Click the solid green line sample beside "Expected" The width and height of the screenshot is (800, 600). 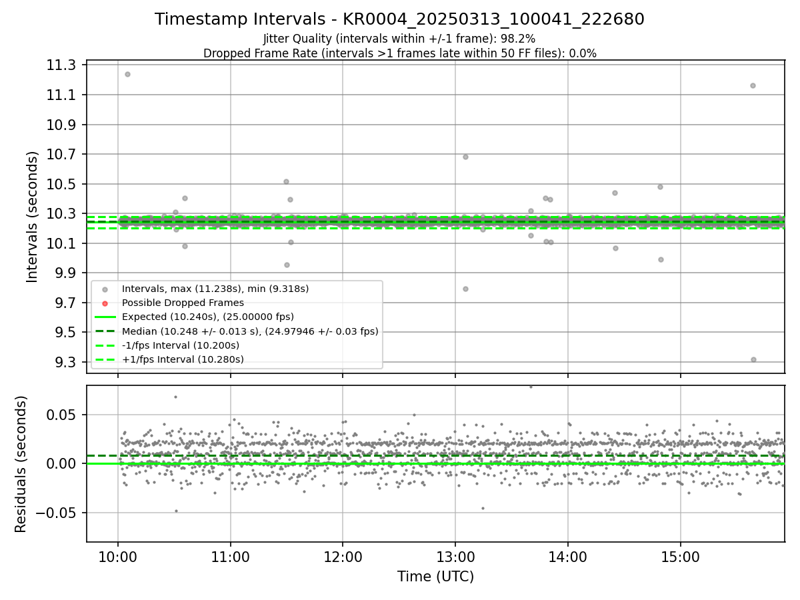(105, 317)
